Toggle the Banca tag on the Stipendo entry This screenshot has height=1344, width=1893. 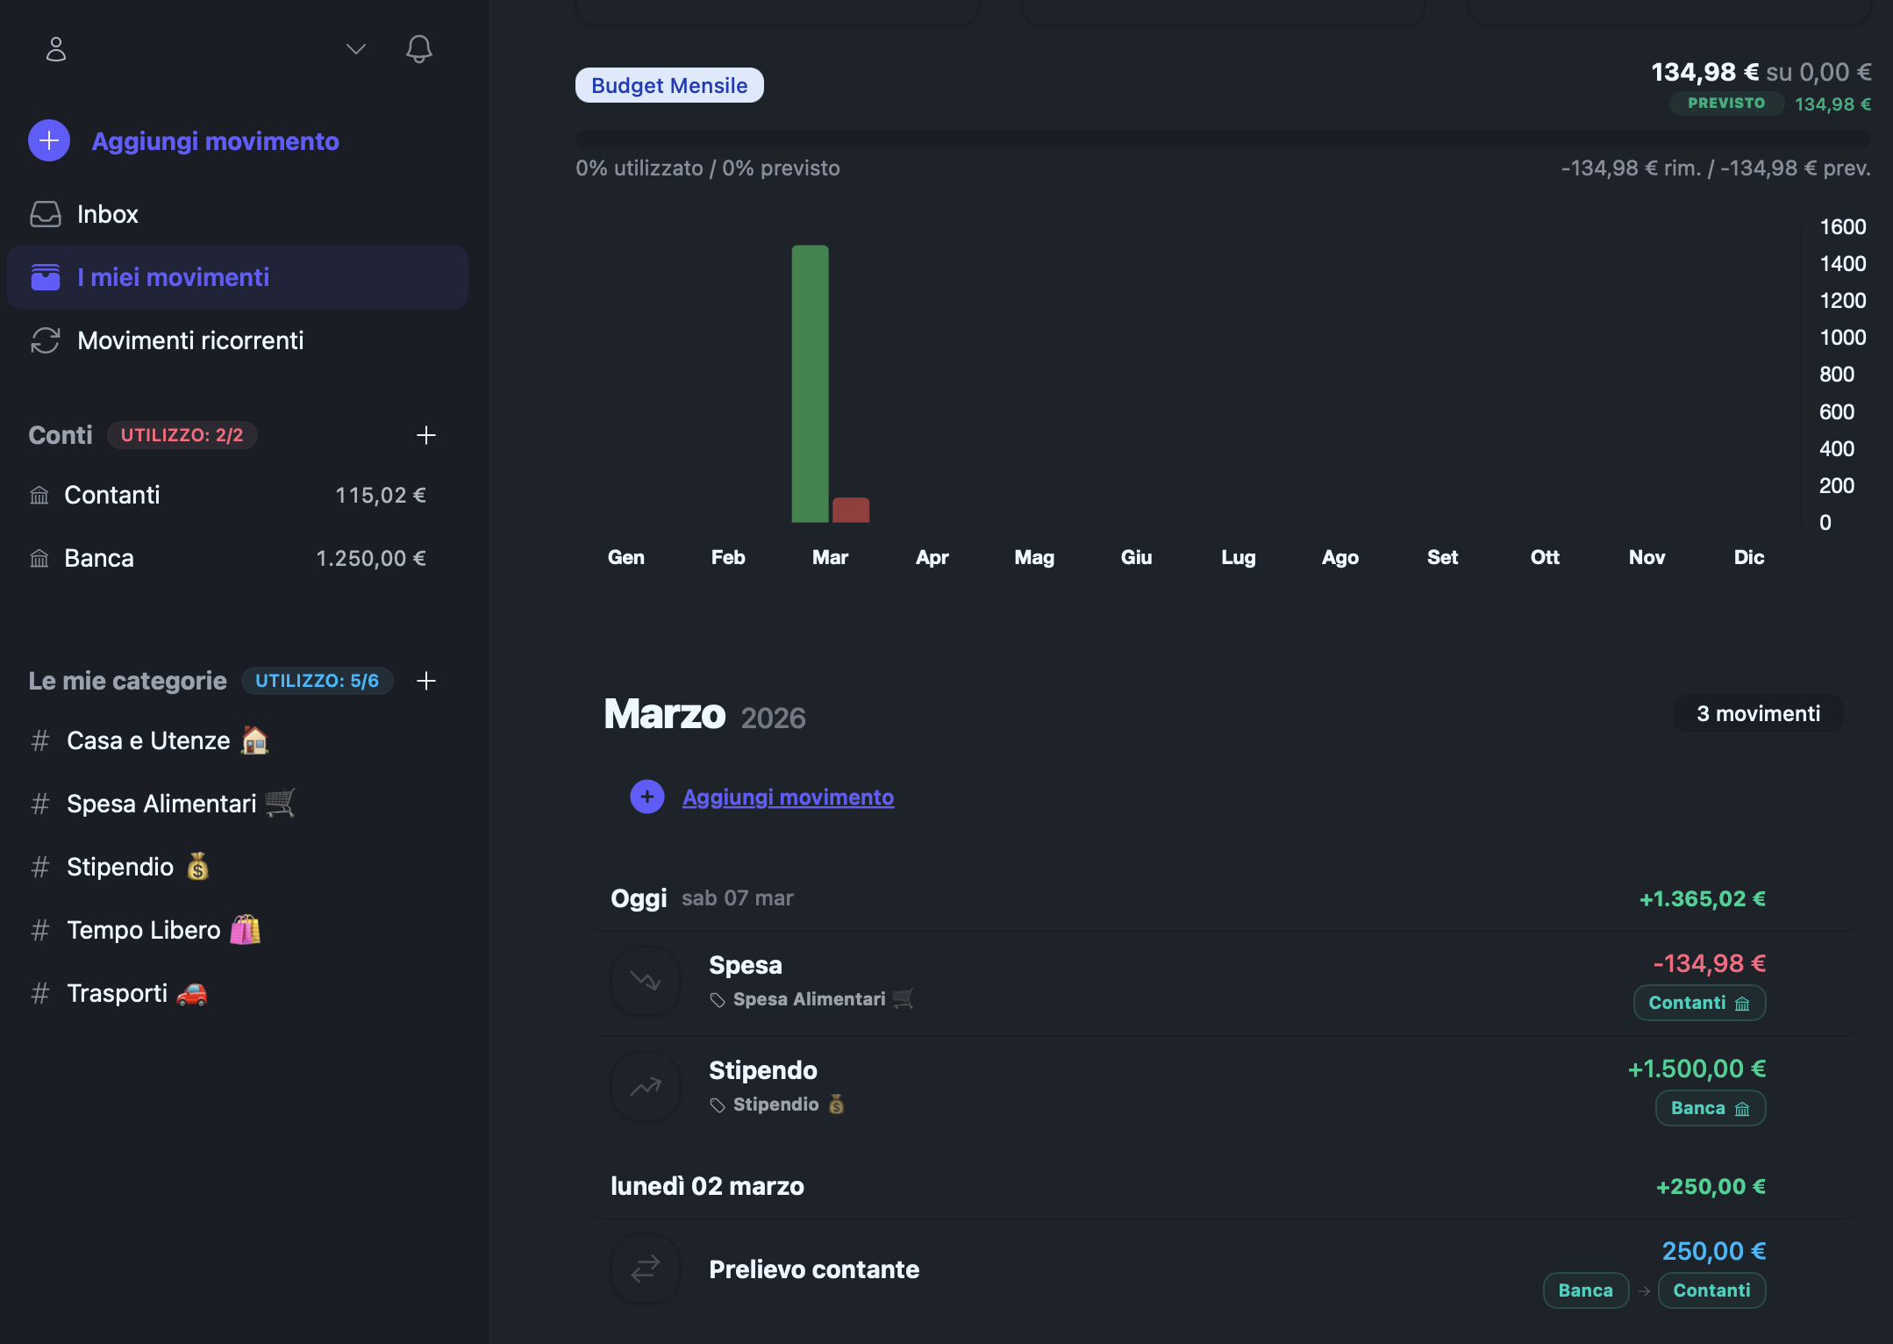(1709, 1107)
